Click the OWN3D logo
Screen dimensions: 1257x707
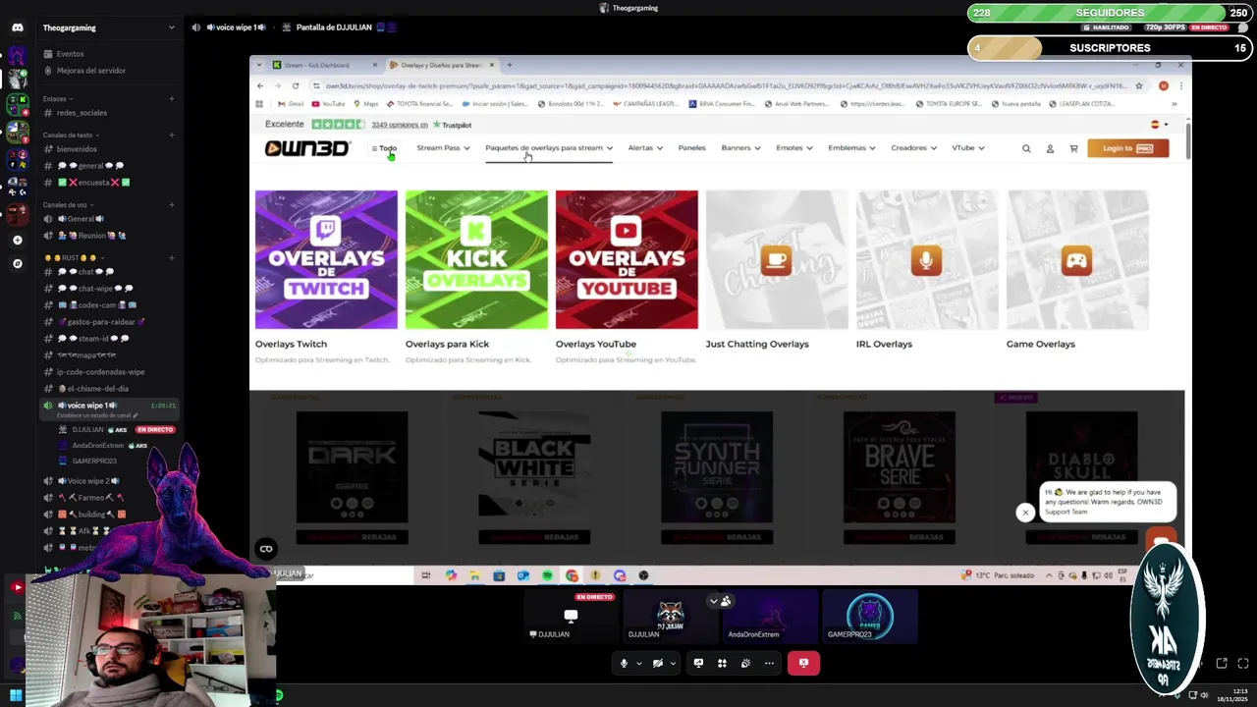tap(306, 148)
